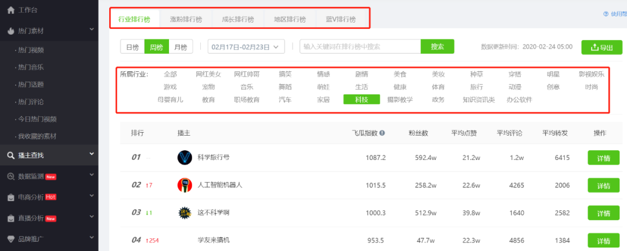This screenshot has height=251, width=627.
Task: Expand the 数据监测 chevron
Action: (x=92, y=174)
